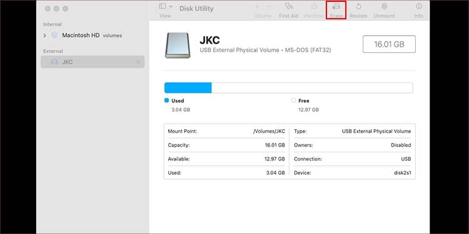The width and height of the screenshot is (469, 234).
Task: Add volume with the plus icon
Action: 257,6
